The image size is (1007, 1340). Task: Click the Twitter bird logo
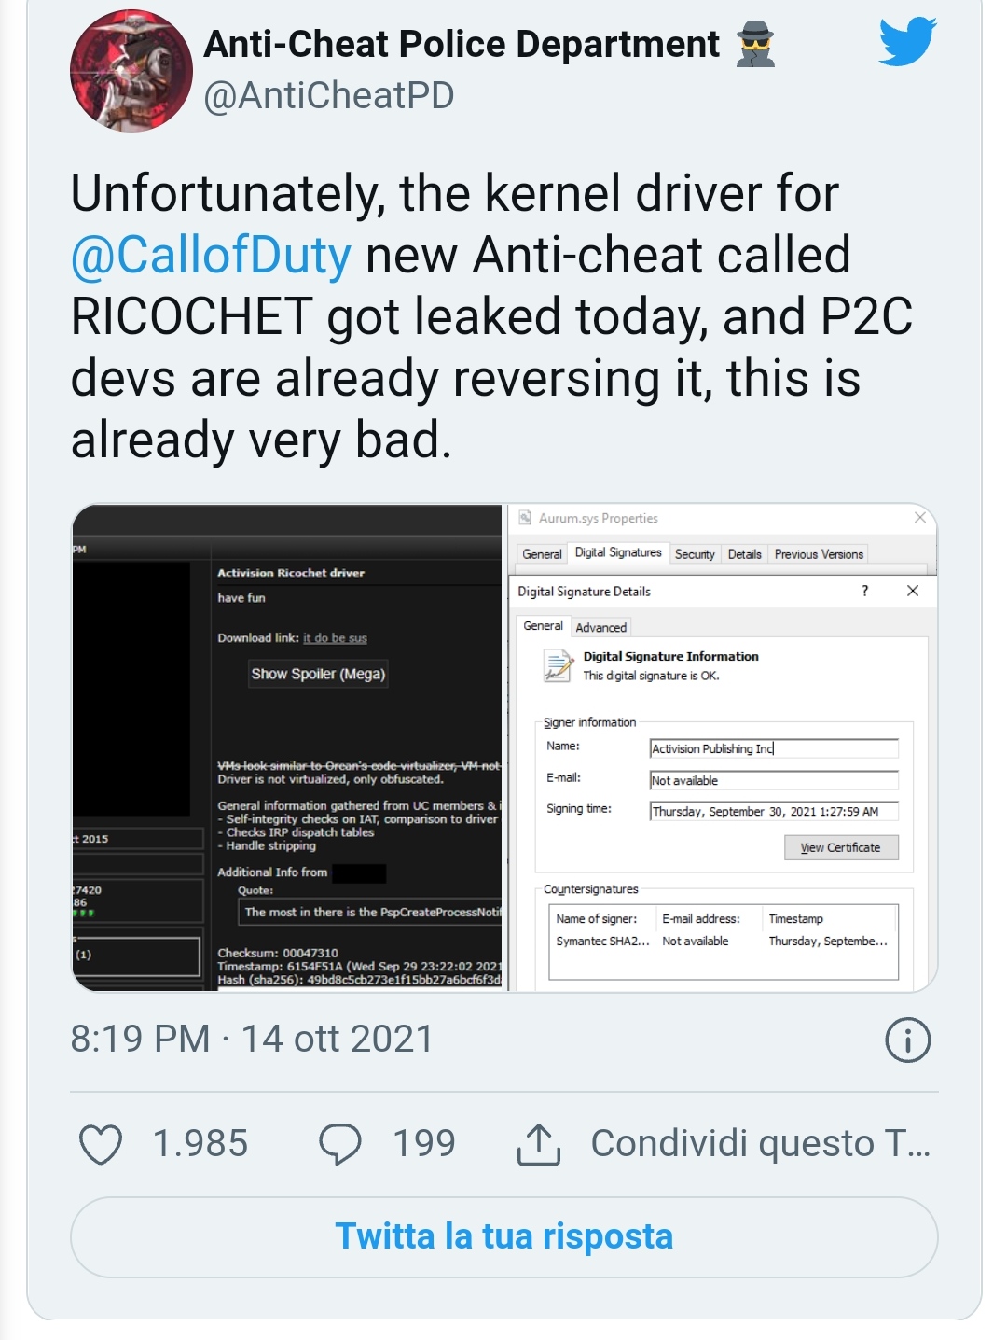[905, 43]
